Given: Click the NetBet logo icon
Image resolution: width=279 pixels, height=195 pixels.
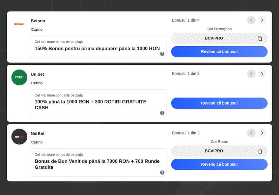Looking at the screenshot, I should coord(19,137).
